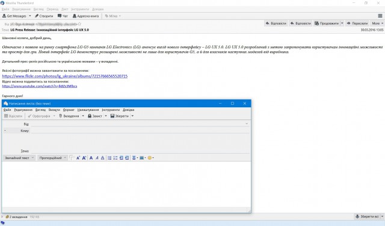Apply numbered list in compose toolbar
The width and height of the screenshot is (385, 226).
click(x=115, y=158)
